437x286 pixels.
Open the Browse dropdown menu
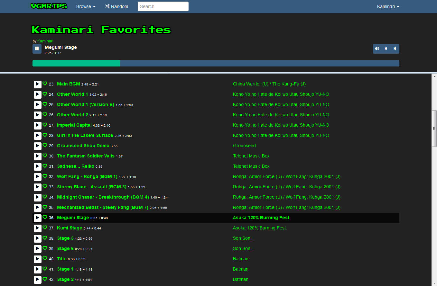[x=86, y=6]
